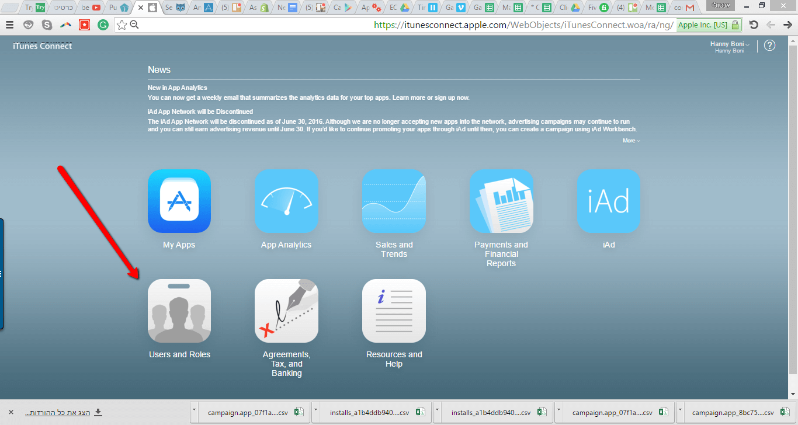Screen dimensions: 798x425
Task: Click the Users and Roles label
Action: (179, 354)
